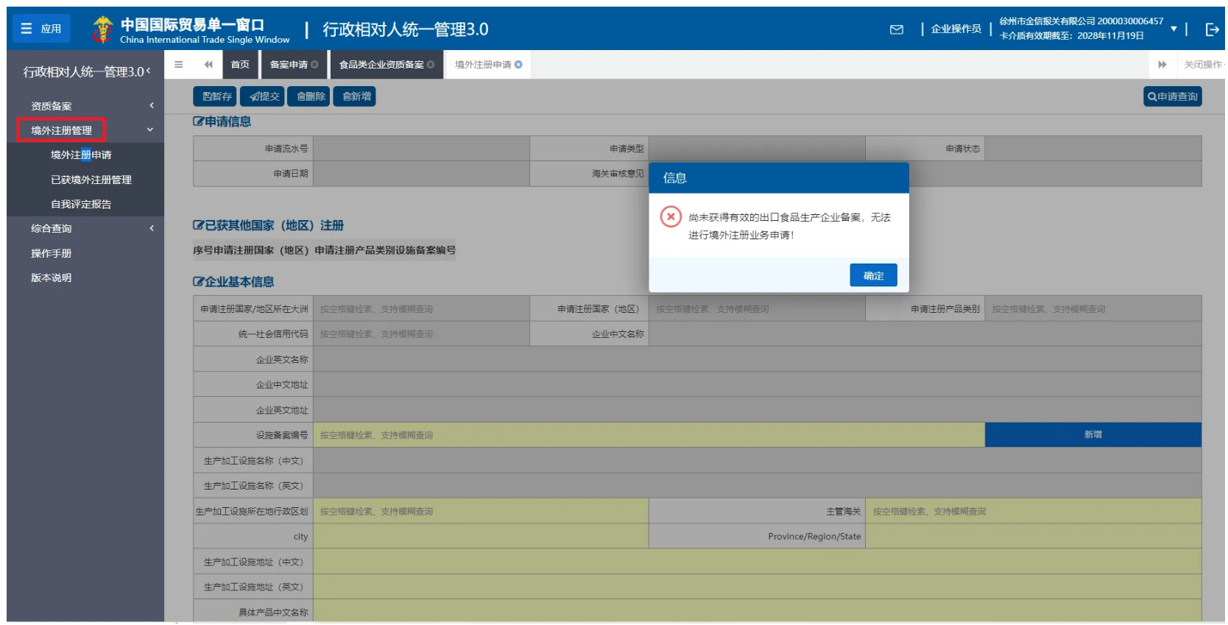Click the Province/Region/State input field
This screenshot has height=625, width=1228.
[1034, 537]
